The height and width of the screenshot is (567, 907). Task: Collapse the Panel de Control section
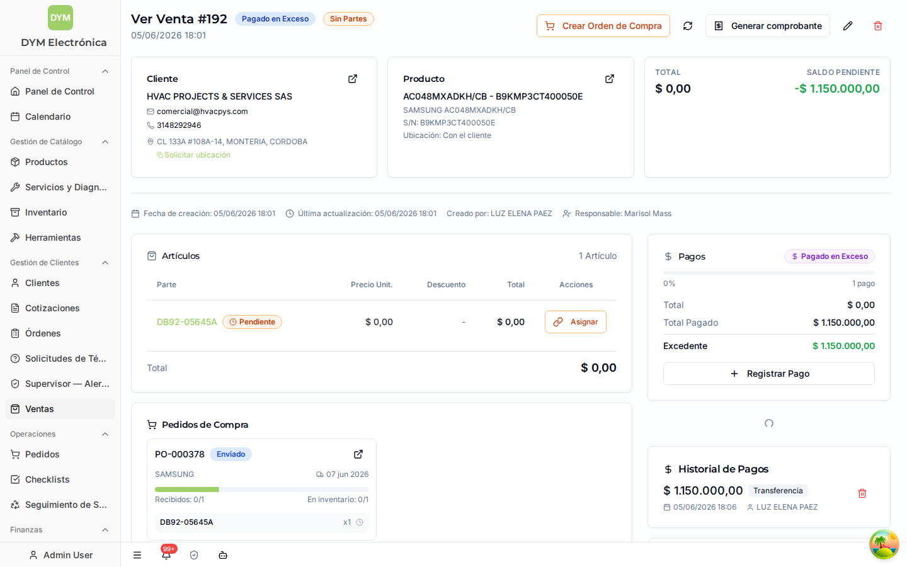click(x=105, y=71)
